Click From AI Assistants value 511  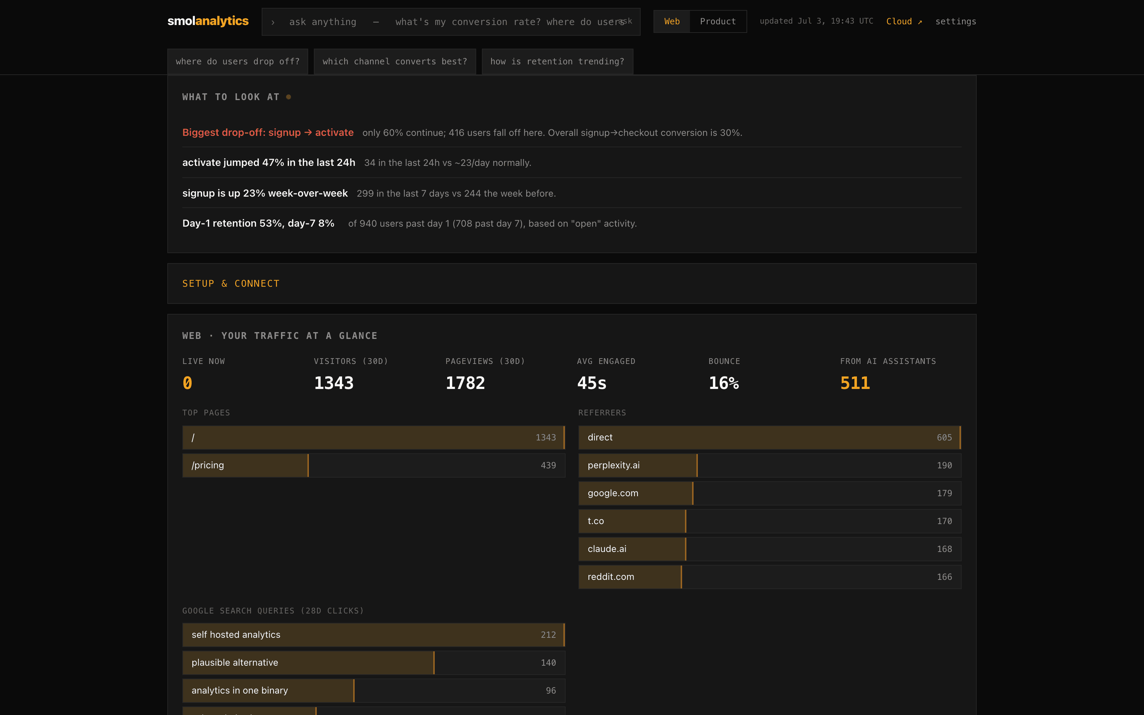pos(855,383)
